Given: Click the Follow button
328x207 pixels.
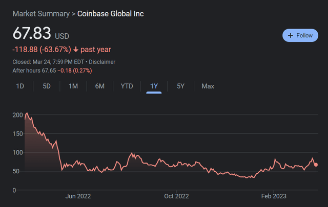Looking at the screenshot, I should click(300, 35).
